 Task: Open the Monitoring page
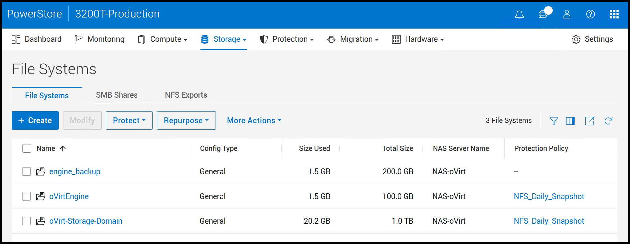(x=100, y=39)
